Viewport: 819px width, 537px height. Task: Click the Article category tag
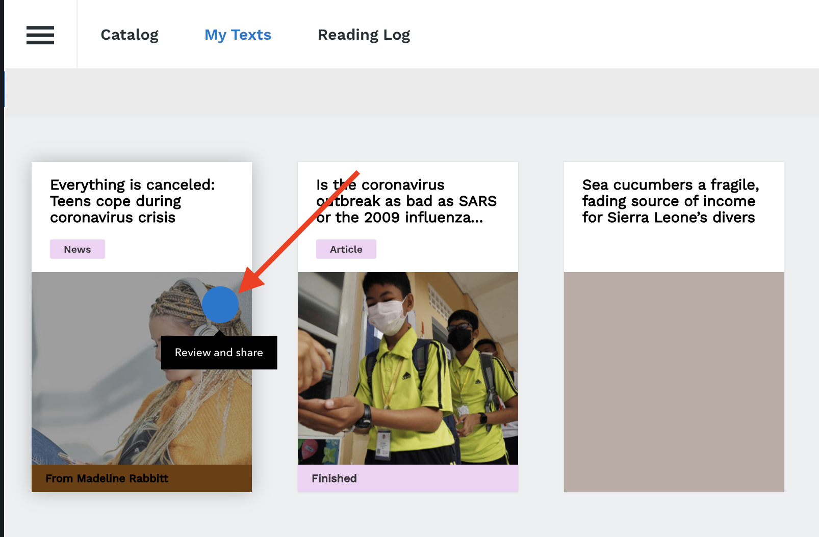(x=346, y=249)
